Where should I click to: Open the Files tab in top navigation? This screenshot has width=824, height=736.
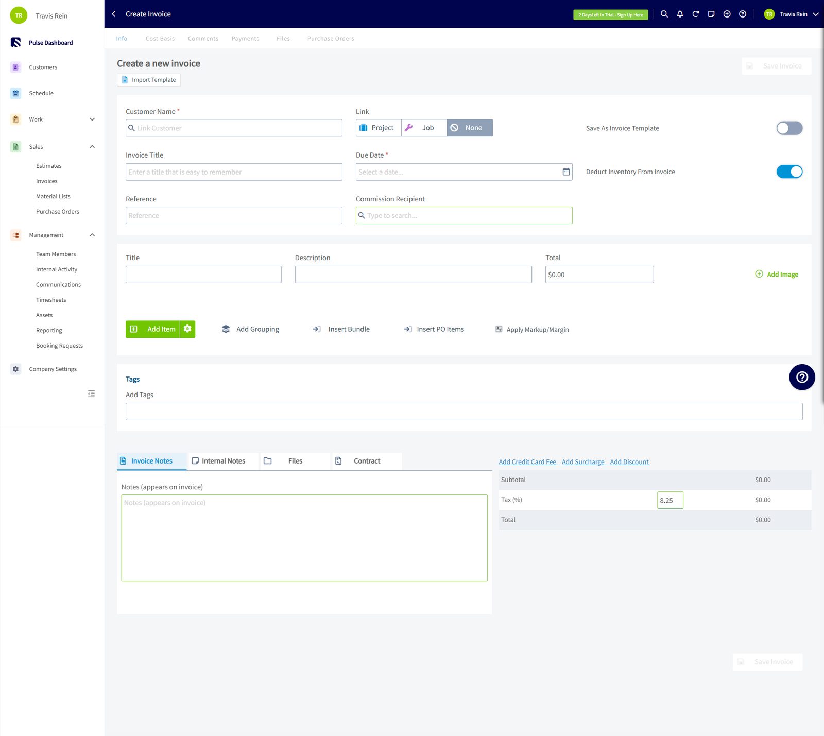point(283,39)
